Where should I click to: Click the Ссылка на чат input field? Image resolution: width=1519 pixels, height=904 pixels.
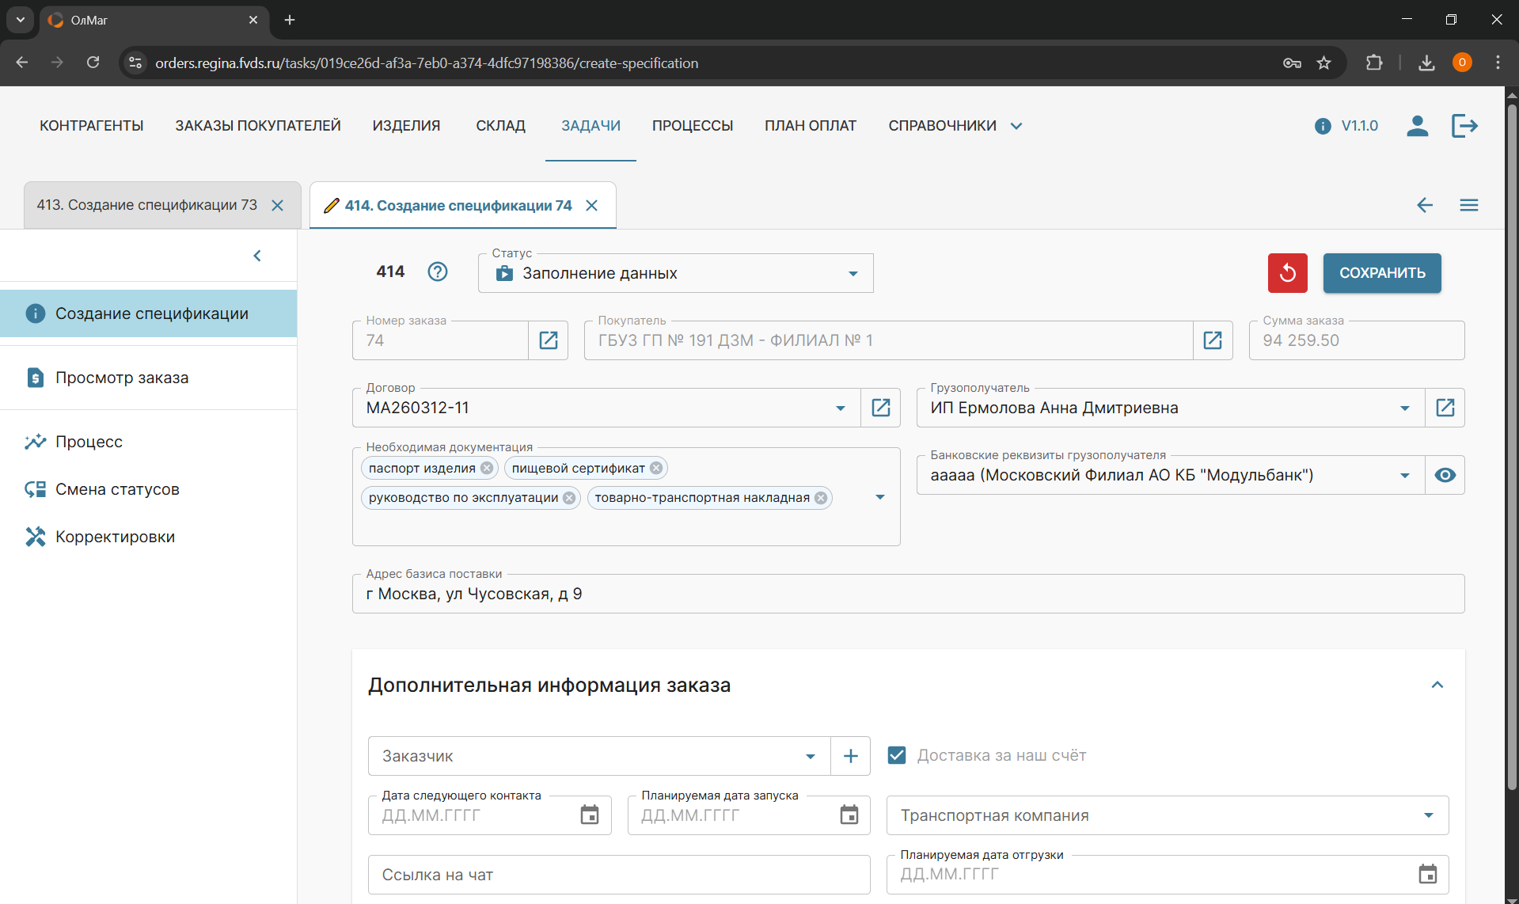pos(618,875)
